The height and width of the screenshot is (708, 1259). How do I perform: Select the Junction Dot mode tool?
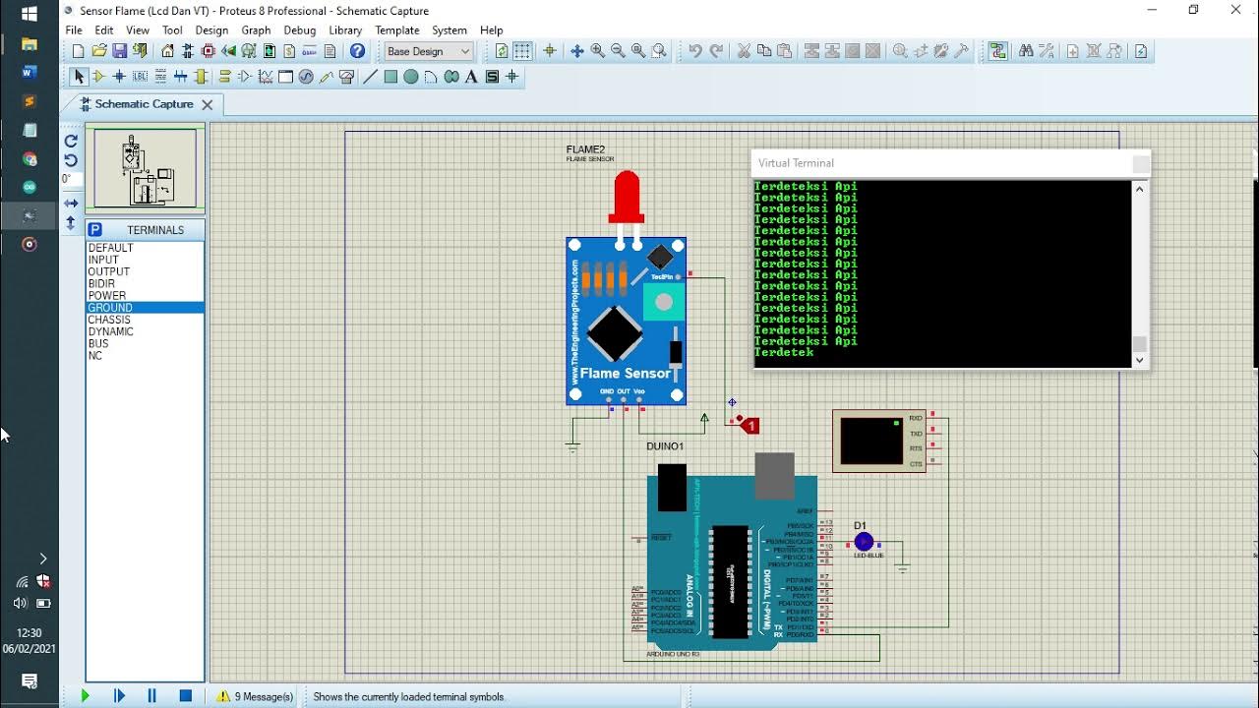pos(119,77)
